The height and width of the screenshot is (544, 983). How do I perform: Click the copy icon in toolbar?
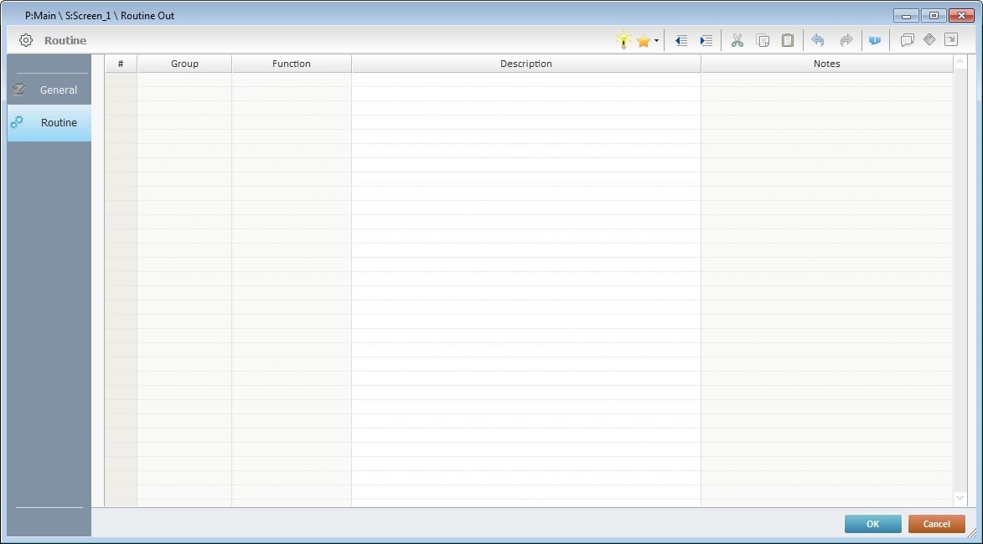[763, 40]
